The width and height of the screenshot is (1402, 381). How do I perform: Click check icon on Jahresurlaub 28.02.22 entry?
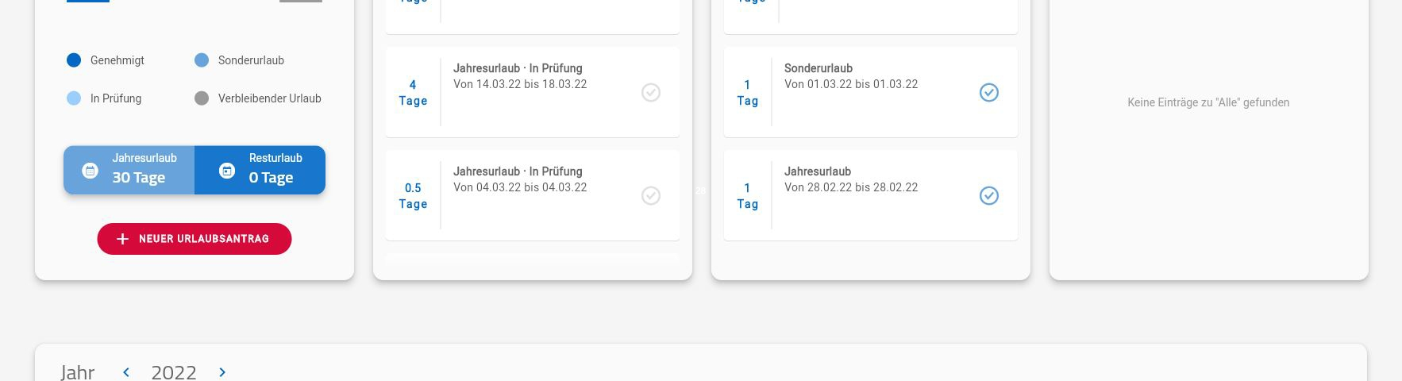coord(989,196)
